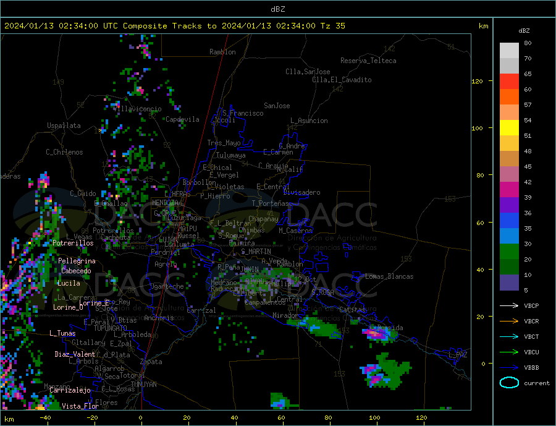Screen dimensions: 556x426
Task: Click the S_ROSA place label
Action: point(322,292)
